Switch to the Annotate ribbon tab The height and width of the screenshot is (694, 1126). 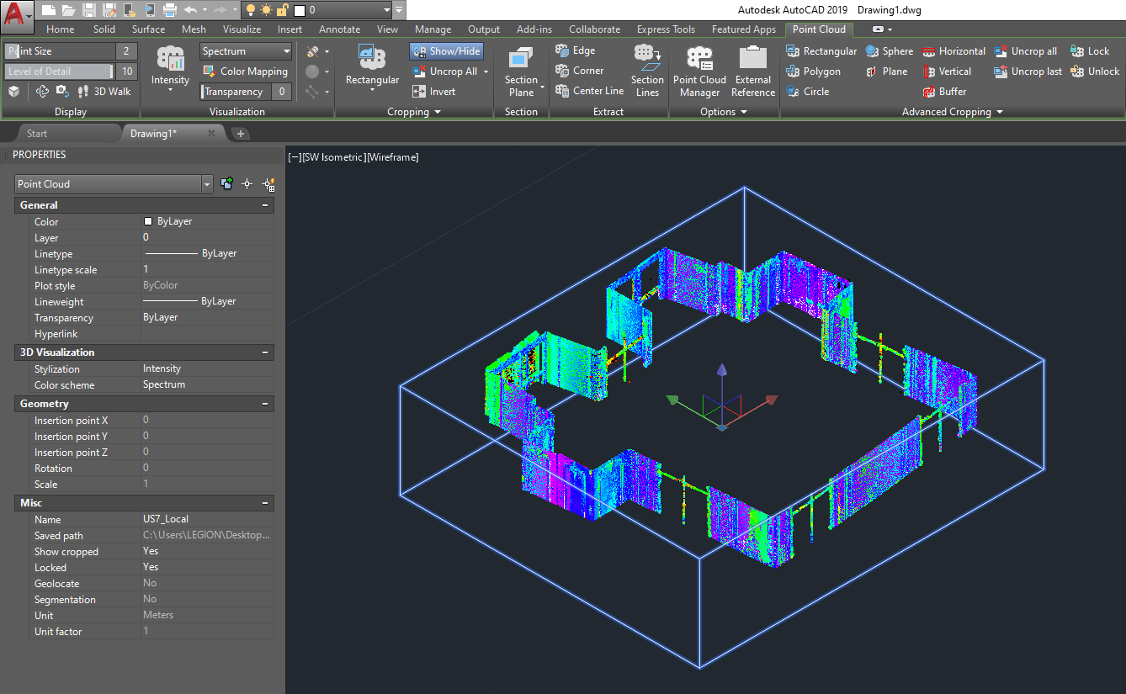coord(339,29)
